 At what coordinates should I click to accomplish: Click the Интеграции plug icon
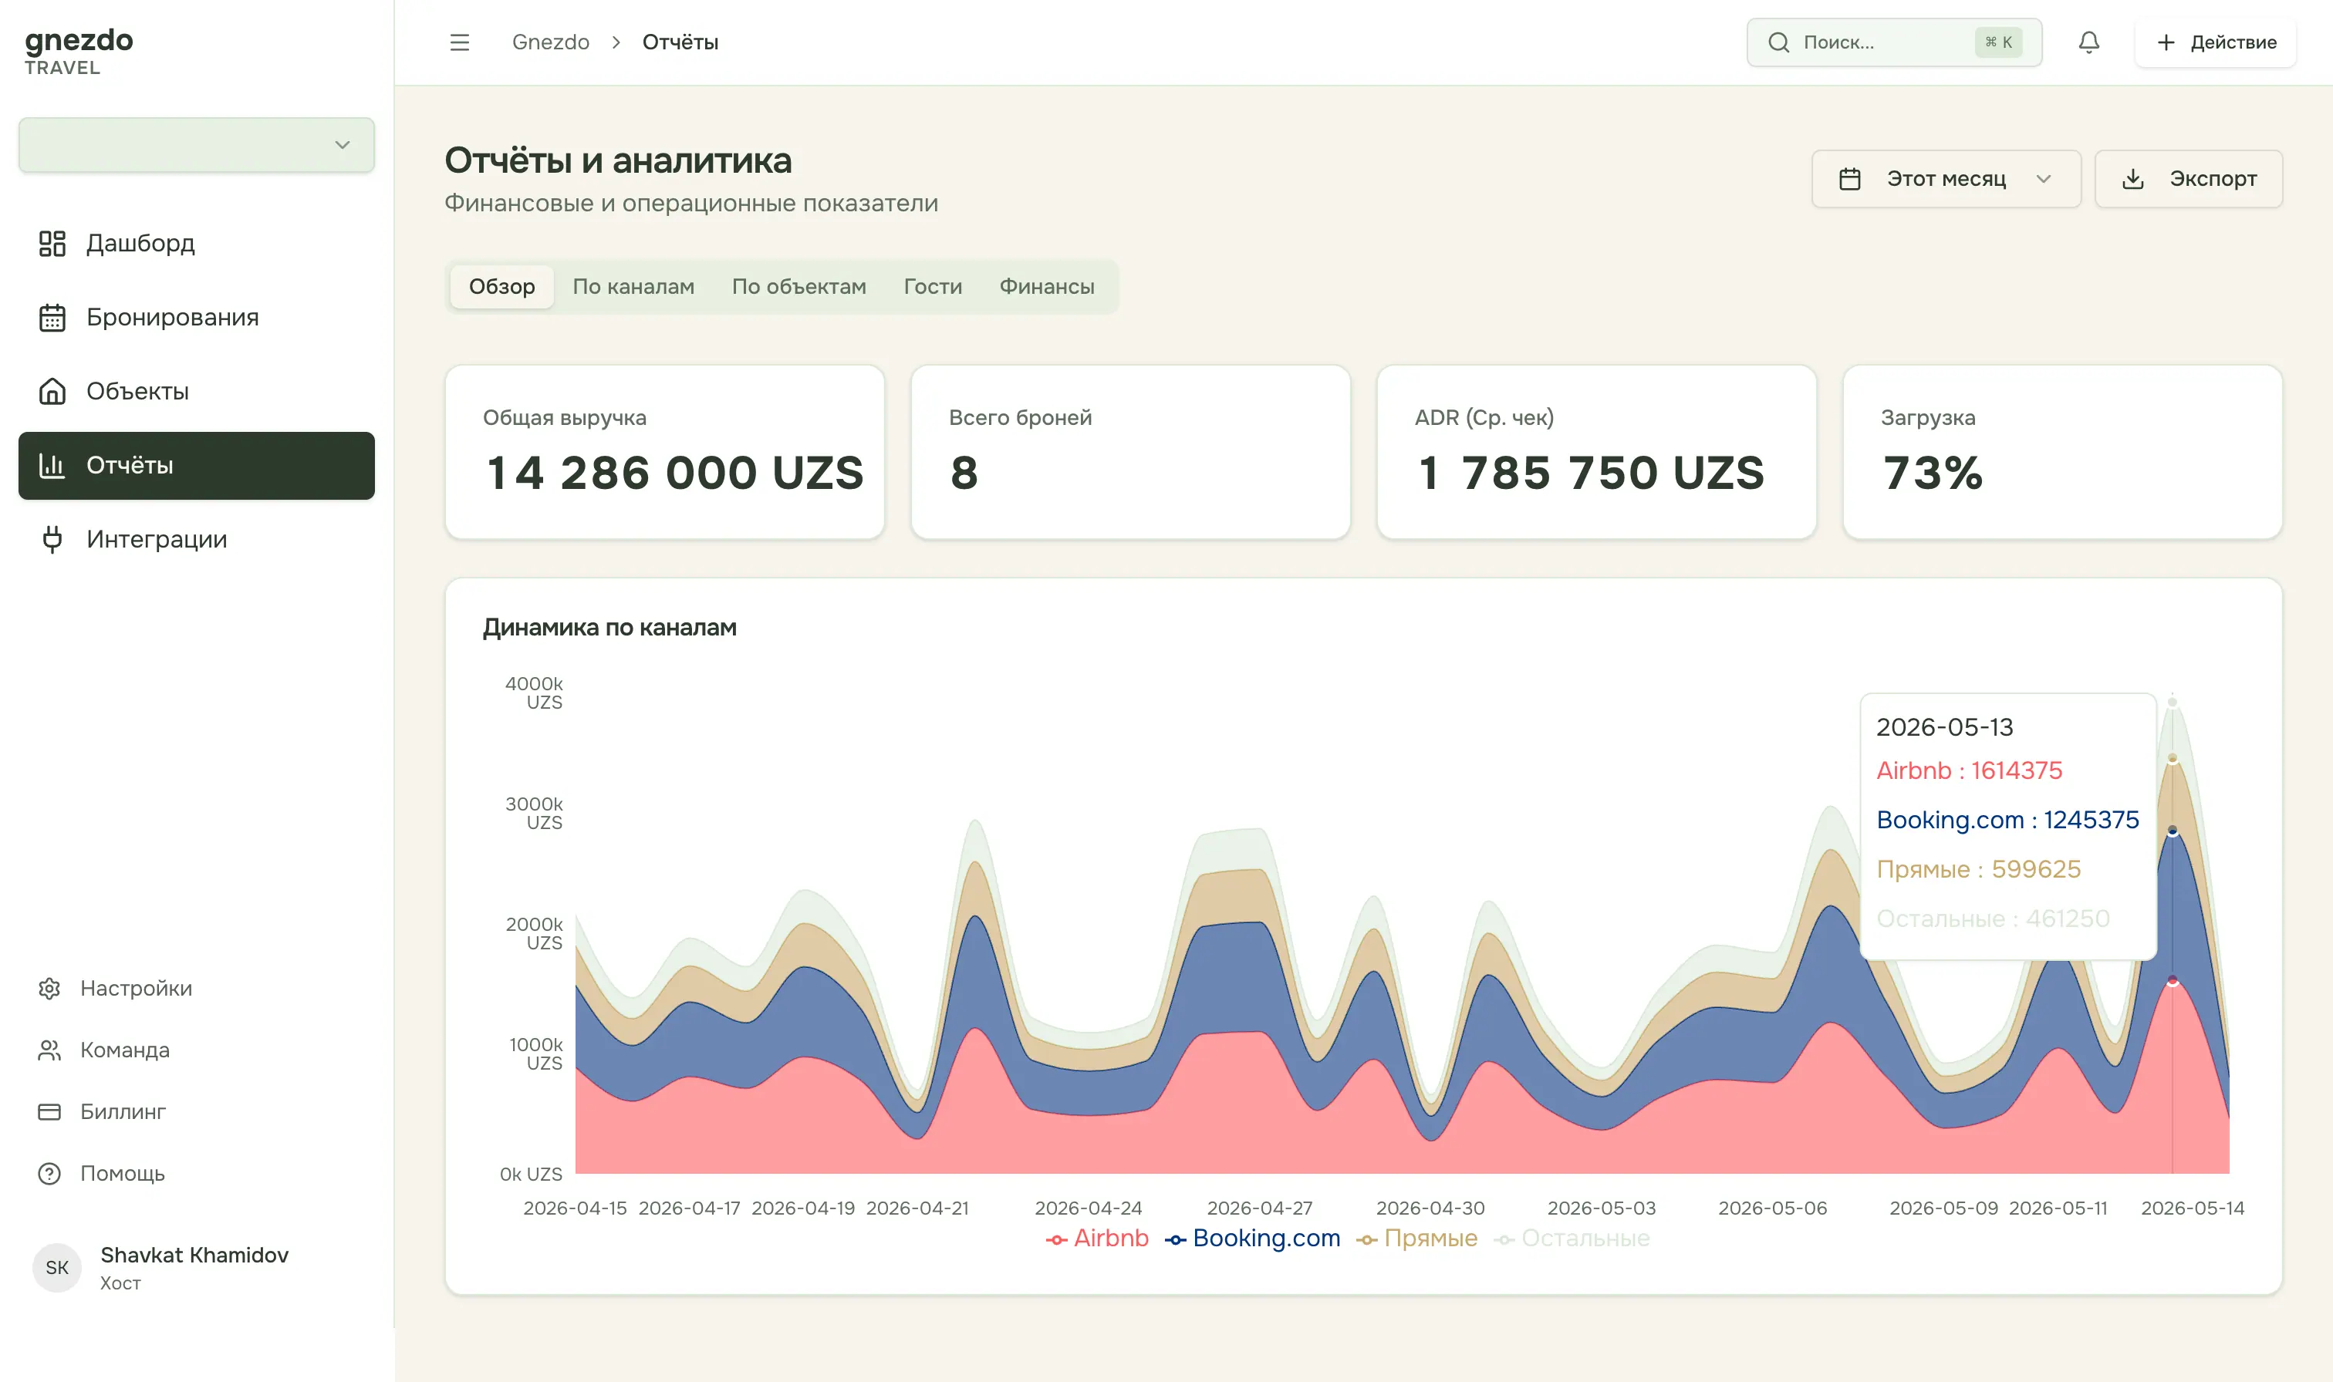pyautogui.click(x=52, y=539)
